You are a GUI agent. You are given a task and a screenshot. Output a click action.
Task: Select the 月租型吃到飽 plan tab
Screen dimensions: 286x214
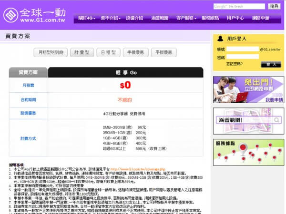51,52
